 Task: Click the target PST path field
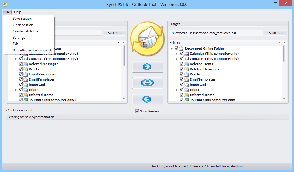click(216, 33)
